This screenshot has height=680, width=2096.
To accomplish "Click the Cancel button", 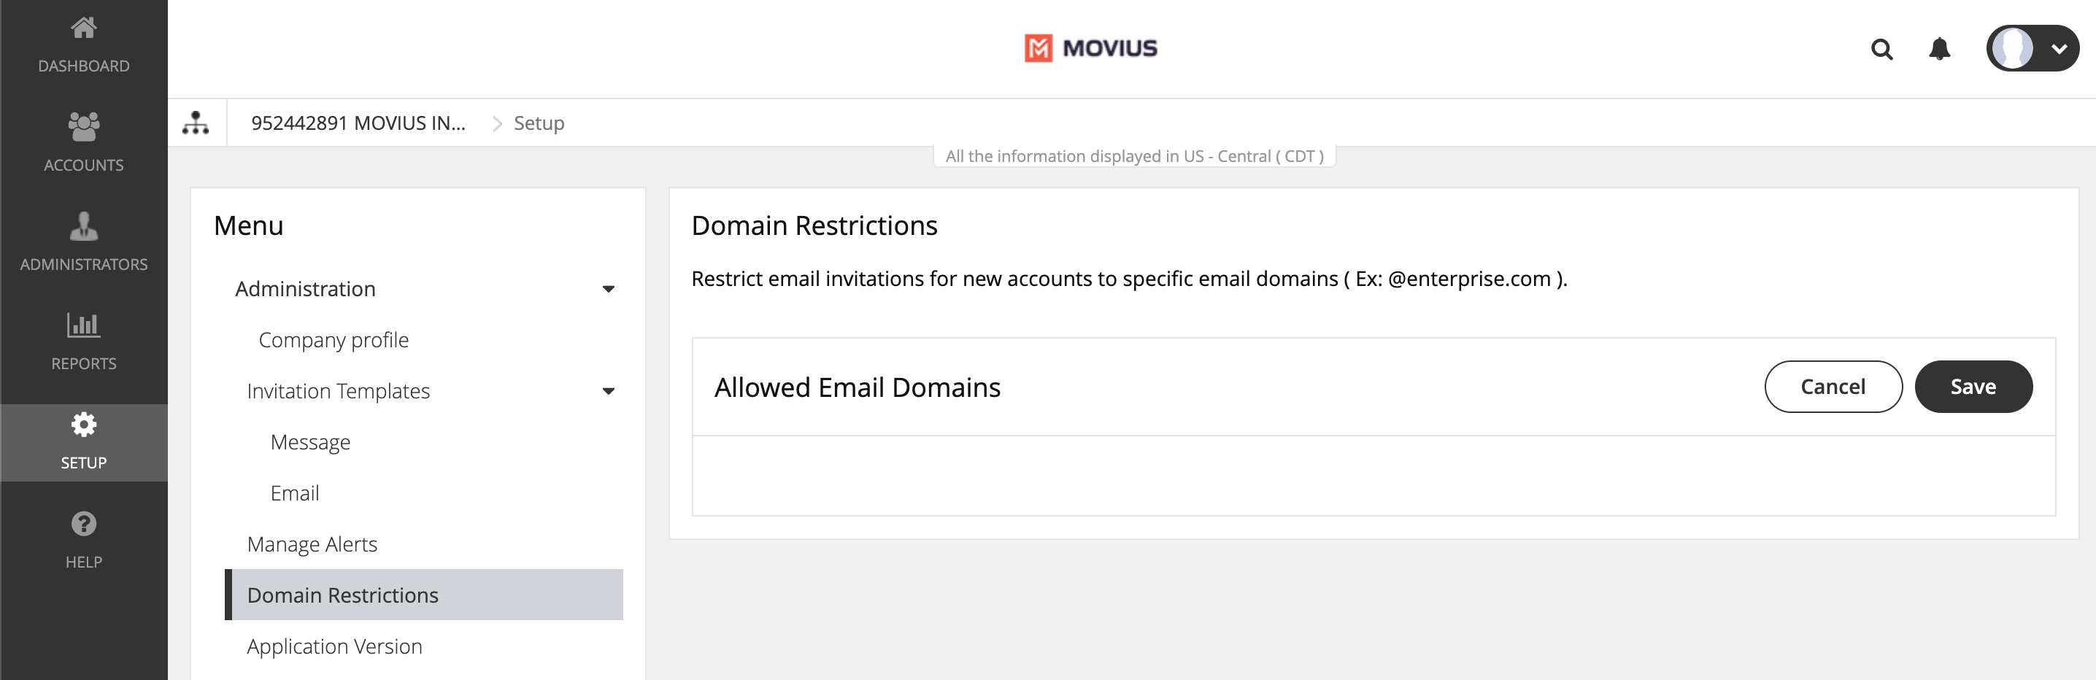I will [1833, 387].
